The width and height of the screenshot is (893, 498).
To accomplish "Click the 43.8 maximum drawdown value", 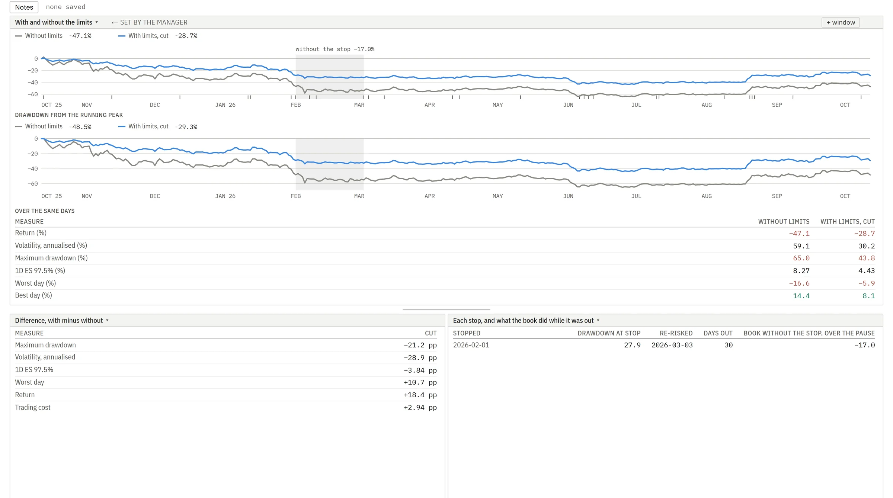I will [x=867, y=258].
